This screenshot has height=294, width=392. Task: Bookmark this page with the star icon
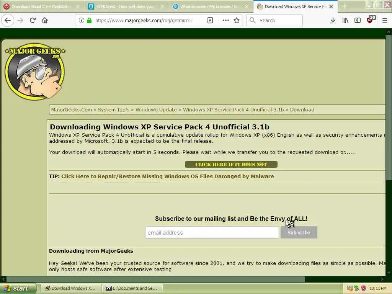[237, 20]
